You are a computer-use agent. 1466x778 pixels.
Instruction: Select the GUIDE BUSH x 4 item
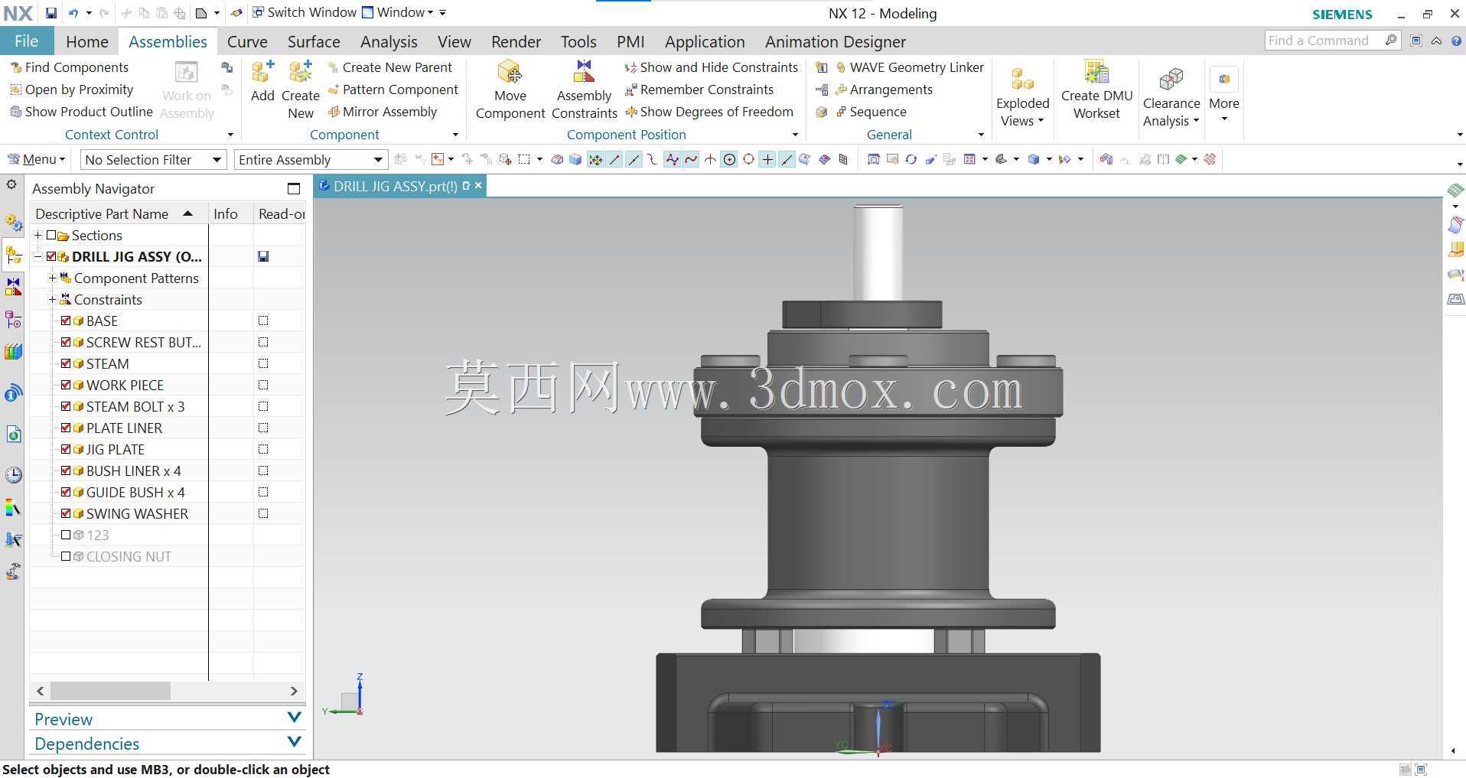[135, 492]
